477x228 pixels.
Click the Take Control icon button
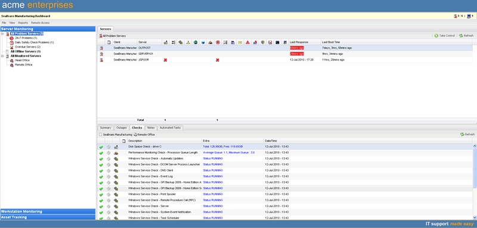click(x=444, y=36)
